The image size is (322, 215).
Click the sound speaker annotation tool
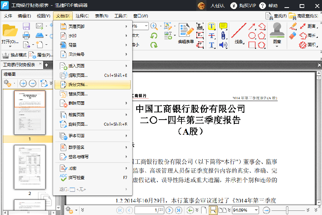click(223, 45)
